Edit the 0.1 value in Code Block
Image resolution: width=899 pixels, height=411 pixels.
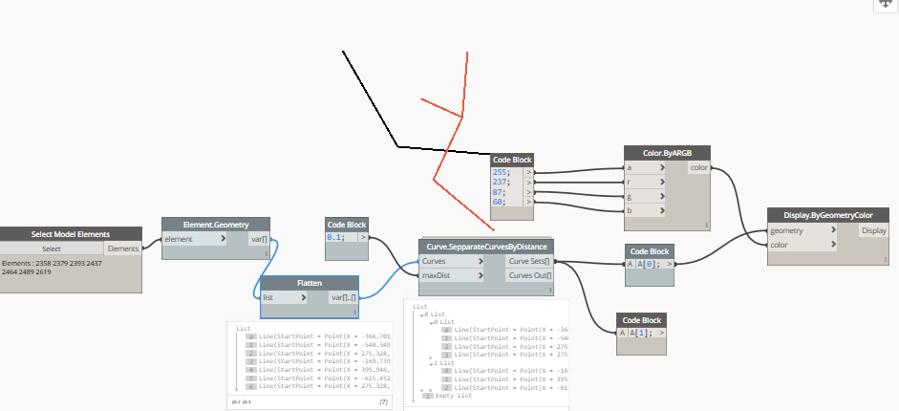[336, 237]
